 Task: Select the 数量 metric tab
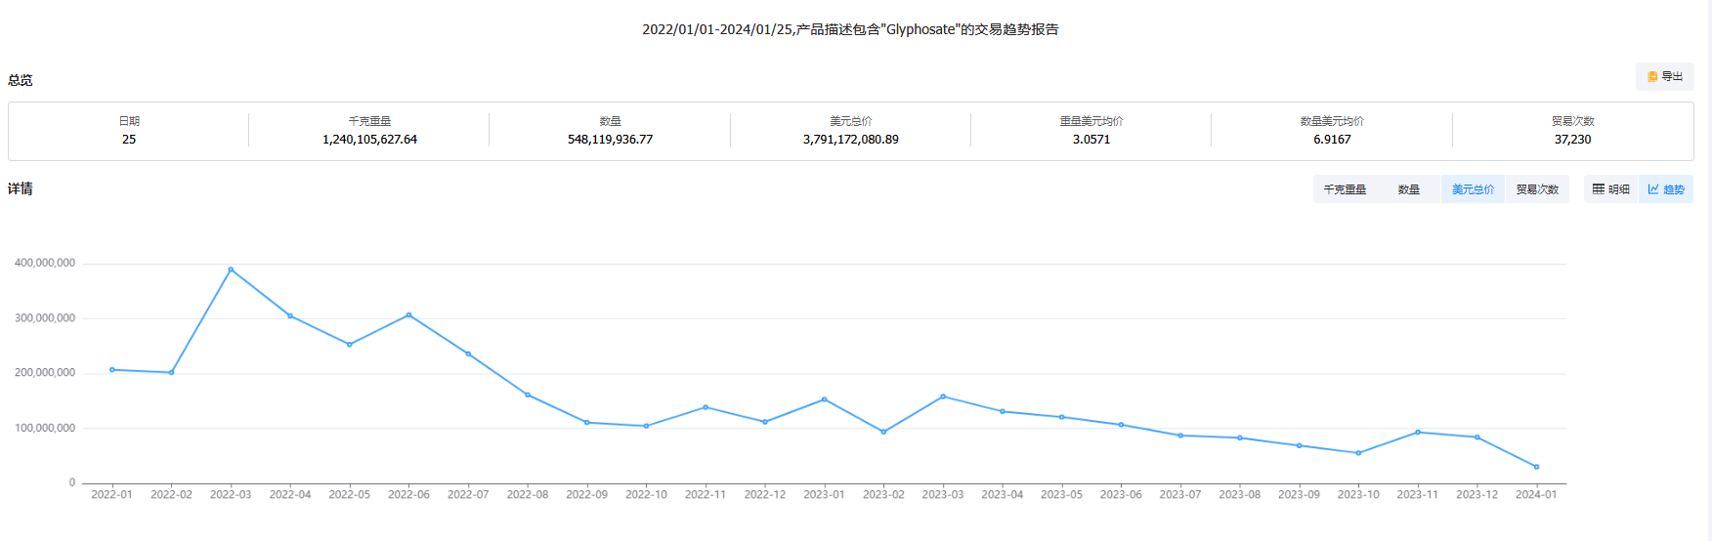pos(1408,189)
